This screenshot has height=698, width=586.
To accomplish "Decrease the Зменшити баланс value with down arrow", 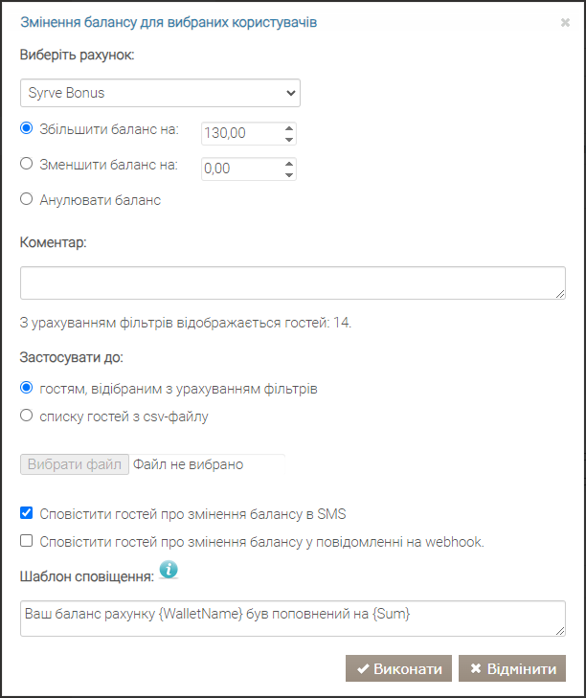I will tap(289, 175).
